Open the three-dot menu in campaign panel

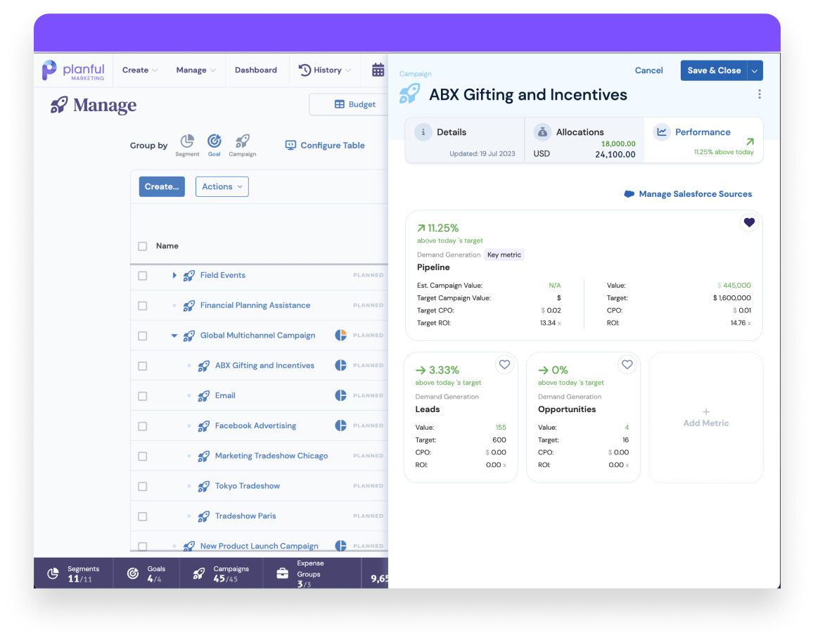(759, 94)
